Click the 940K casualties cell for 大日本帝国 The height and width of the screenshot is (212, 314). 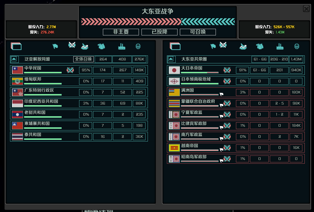coord(296,70)
